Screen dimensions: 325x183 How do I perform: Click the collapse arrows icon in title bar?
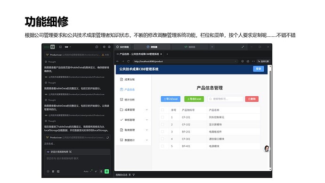[243, 47]
